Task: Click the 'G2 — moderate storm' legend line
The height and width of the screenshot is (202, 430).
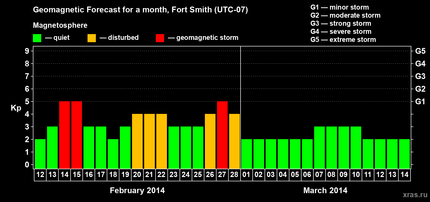Action: pyautogui.click(x=346, y=15)
